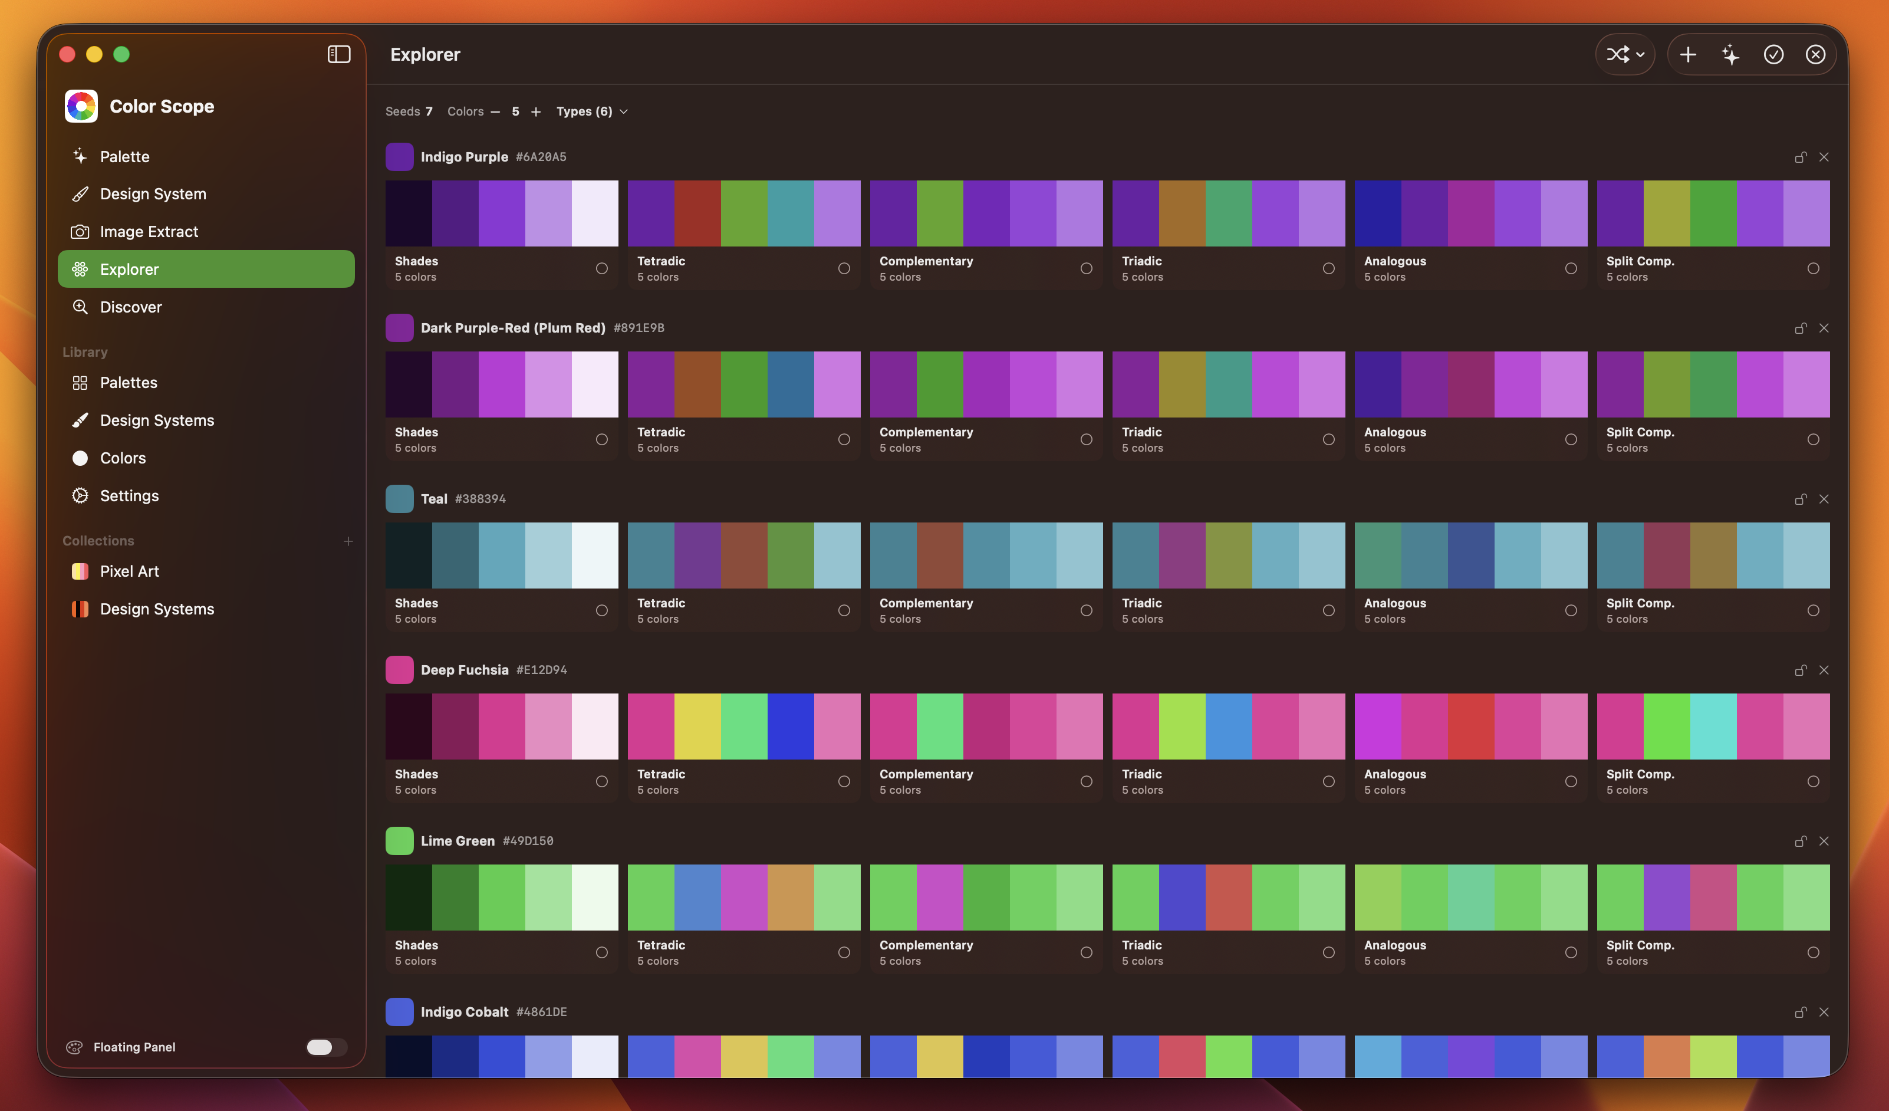Click the sparkle generate icon in the toolbar
The width and height of the screenshot is (1889, 1111).
[1730, 54]
